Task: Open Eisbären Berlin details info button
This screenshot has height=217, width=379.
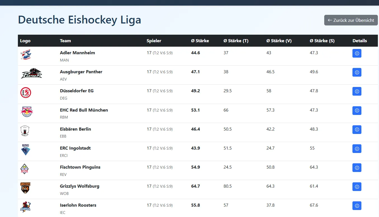Action: [357, 129]
